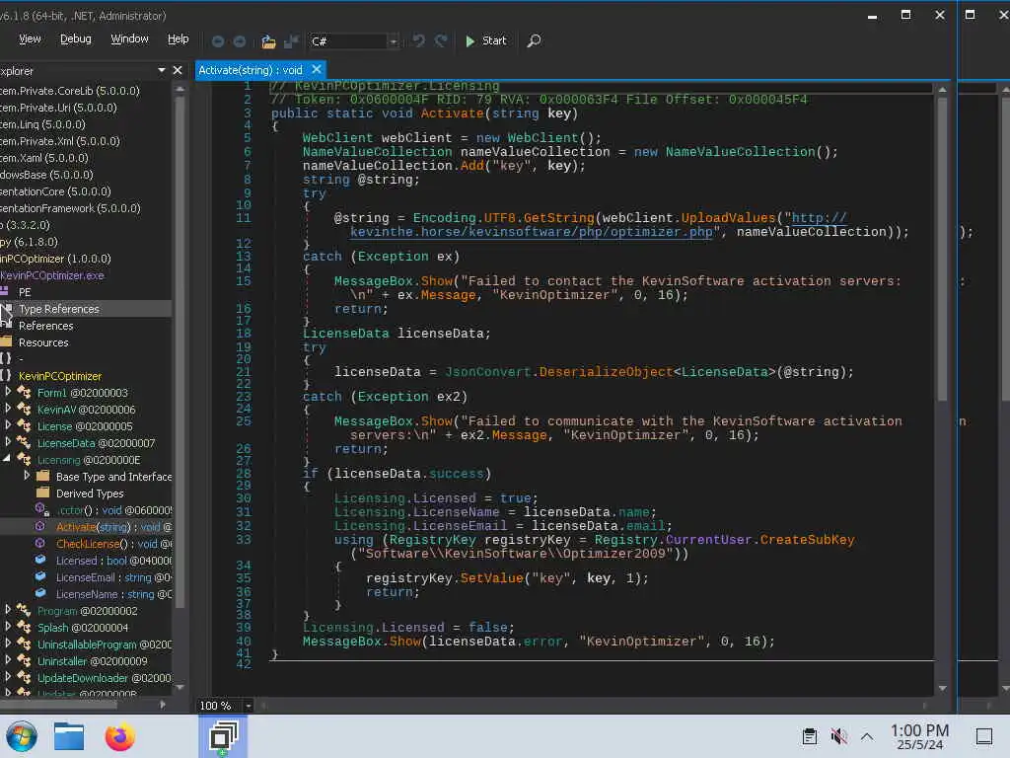Click the UploadValues method reference
This screenshot has height=758, width=1010.
tap(728, 218)
